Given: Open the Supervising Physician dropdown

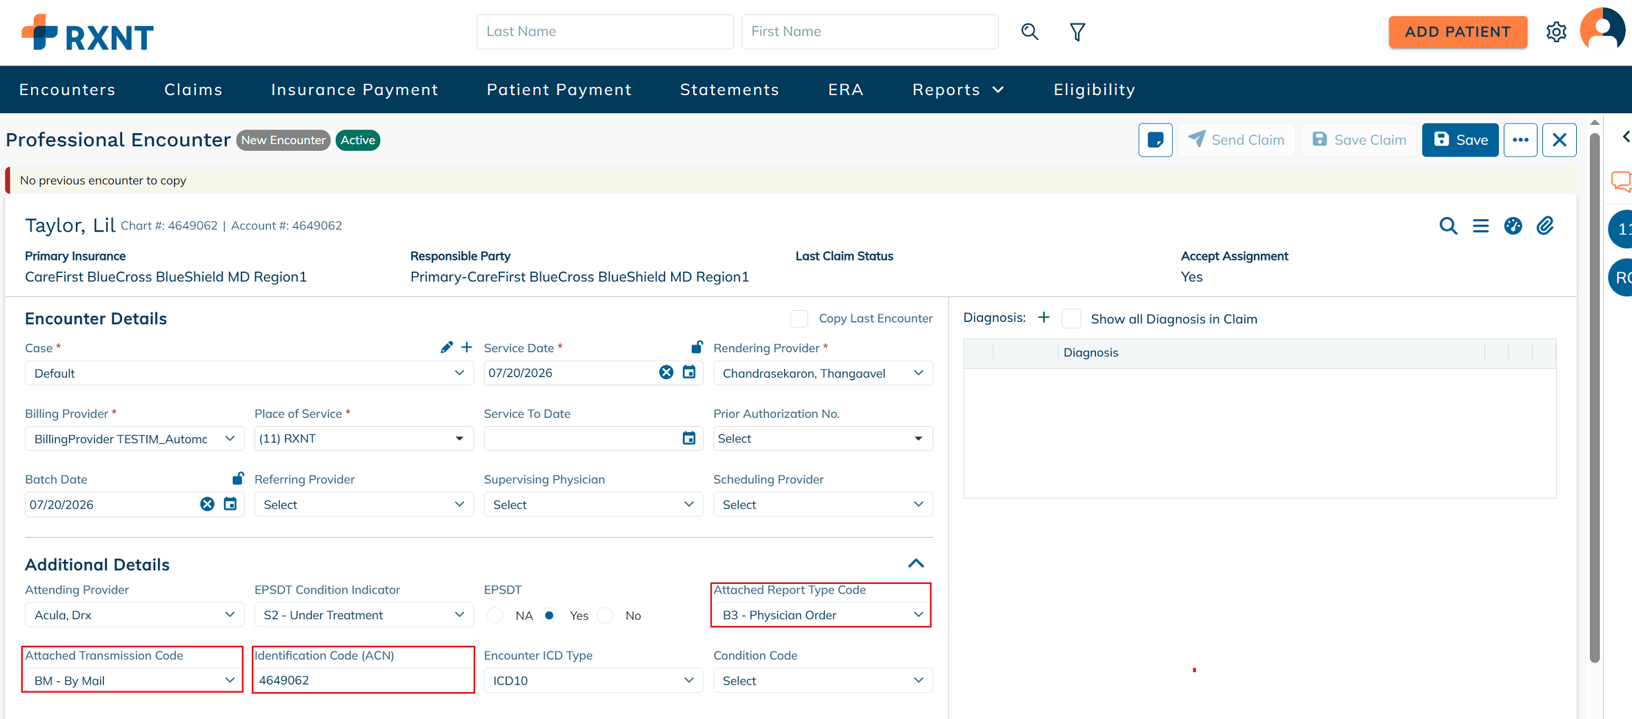Looking at the screenshot, I should [593, 505].
